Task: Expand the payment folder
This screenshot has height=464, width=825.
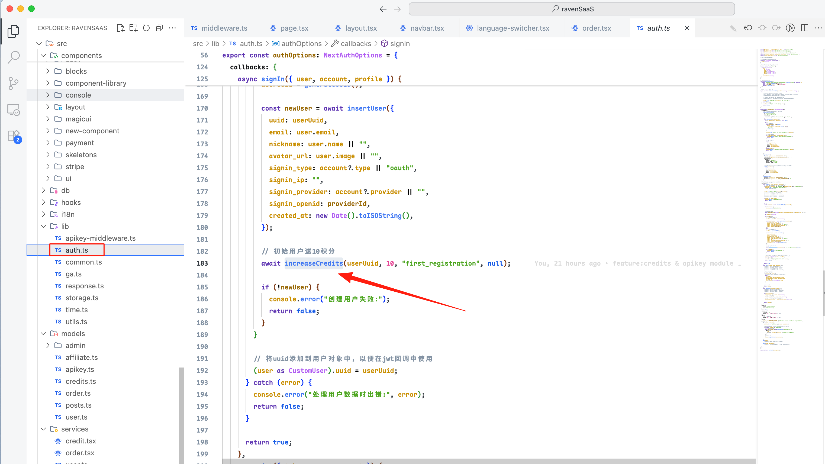Action: (48, 143)
